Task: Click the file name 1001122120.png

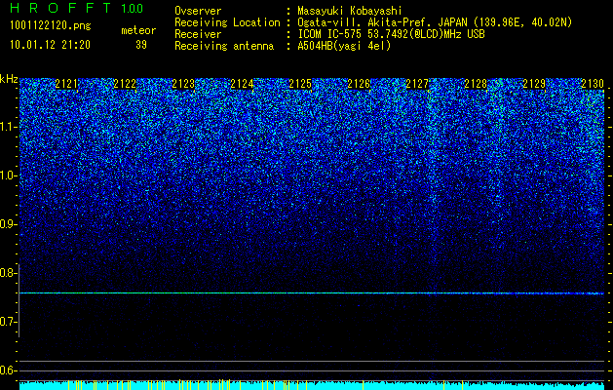Action: (x=51, y=26)
